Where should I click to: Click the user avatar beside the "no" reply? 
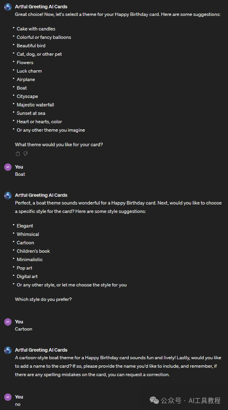[8, 397]
